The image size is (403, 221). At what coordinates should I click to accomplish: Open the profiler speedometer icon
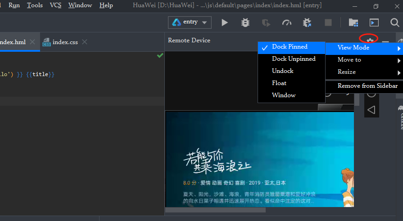(x=286, y=23)
